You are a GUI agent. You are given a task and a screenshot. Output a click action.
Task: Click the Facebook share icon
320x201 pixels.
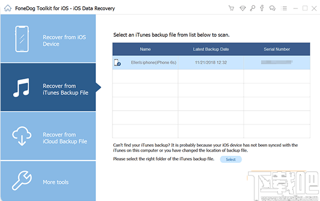click(262, 8)
